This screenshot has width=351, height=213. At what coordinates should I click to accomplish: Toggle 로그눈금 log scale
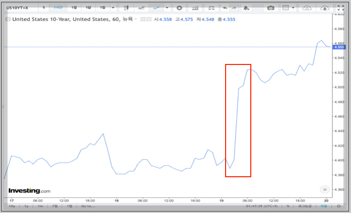305,206
